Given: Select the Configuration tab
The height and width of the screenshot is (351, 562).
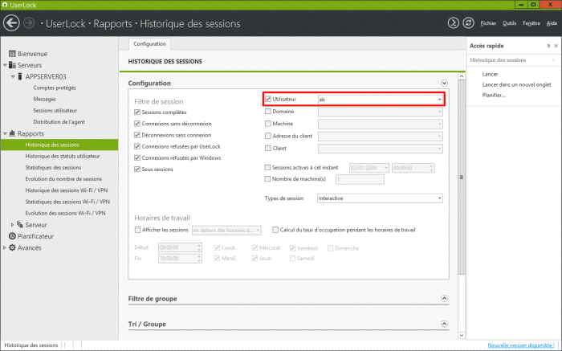Looking at the screenshot, I should tap(149, 43).
